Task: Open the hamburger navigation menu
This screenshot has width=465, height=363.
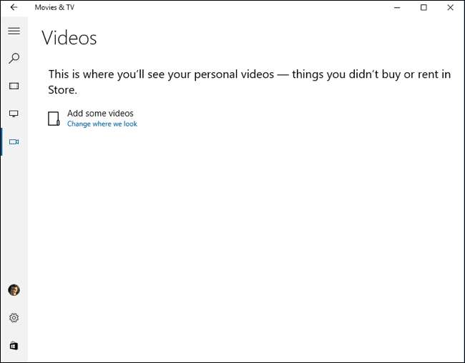Action: pos(14,31)
